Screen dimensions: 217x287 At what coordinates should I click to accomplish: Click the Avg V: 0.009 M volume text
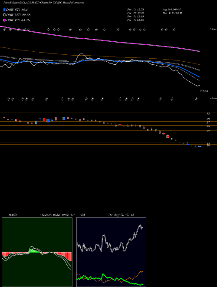tap(171, 10)
